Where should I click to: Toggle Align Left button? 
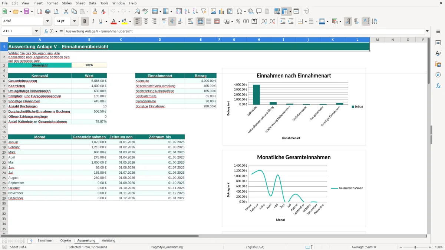[x=138, y=21]
